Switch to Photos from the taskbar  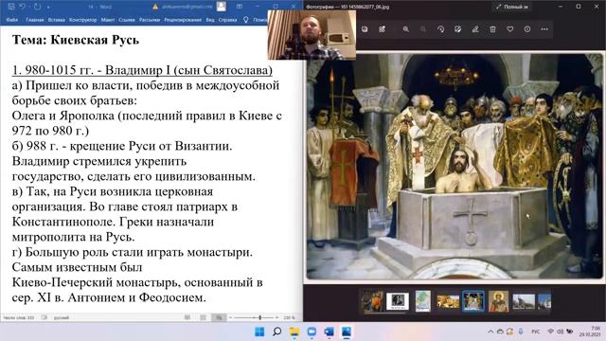click(347, 332)
